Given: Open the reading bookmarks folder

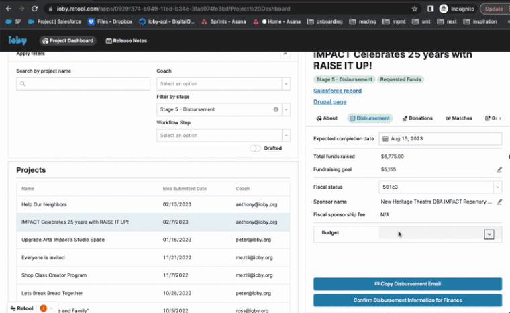Looking at the screenshot, I should click(362, 21).
